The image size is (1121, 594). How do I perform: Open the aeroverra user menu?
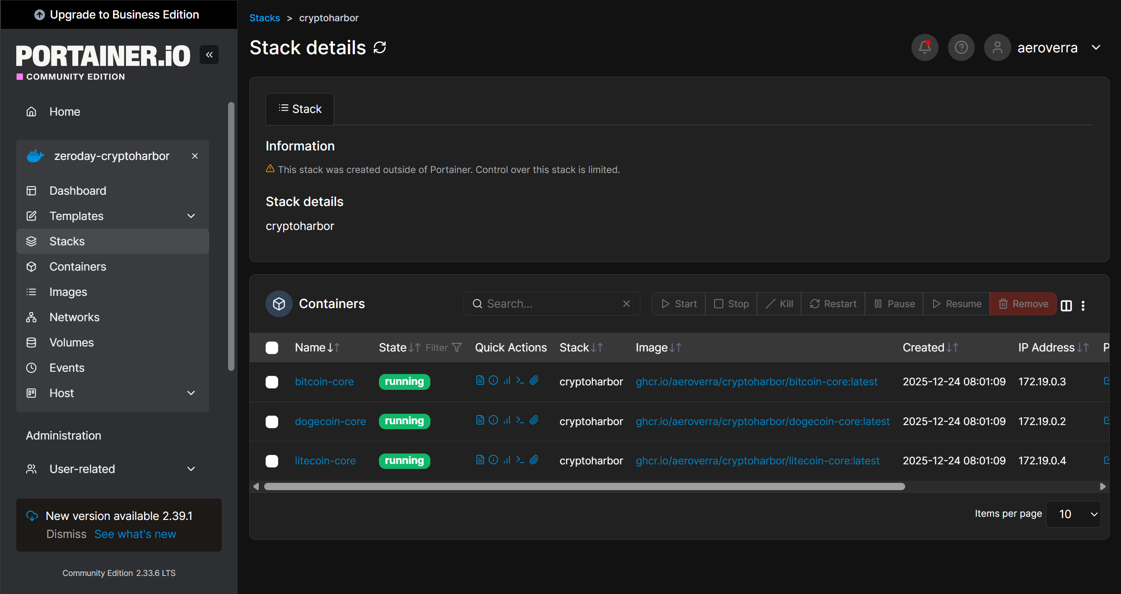point(1047,47)
